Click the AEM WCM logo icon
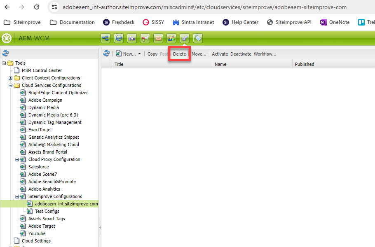 coord(6,38)
